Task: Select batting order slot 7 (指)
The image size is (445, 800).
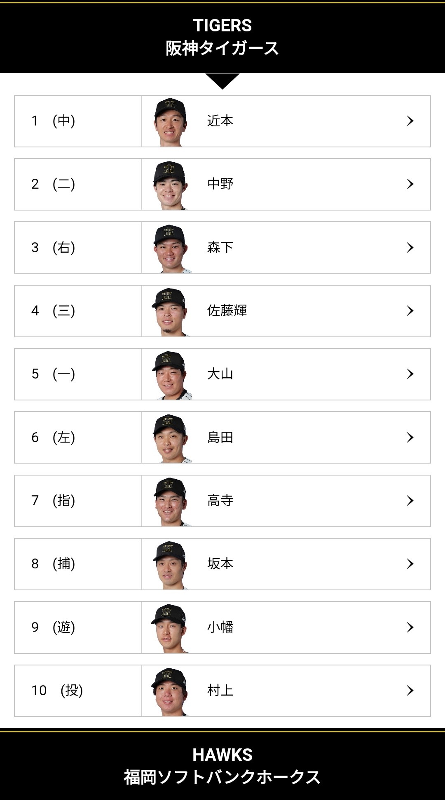Action: pos(54,501)
